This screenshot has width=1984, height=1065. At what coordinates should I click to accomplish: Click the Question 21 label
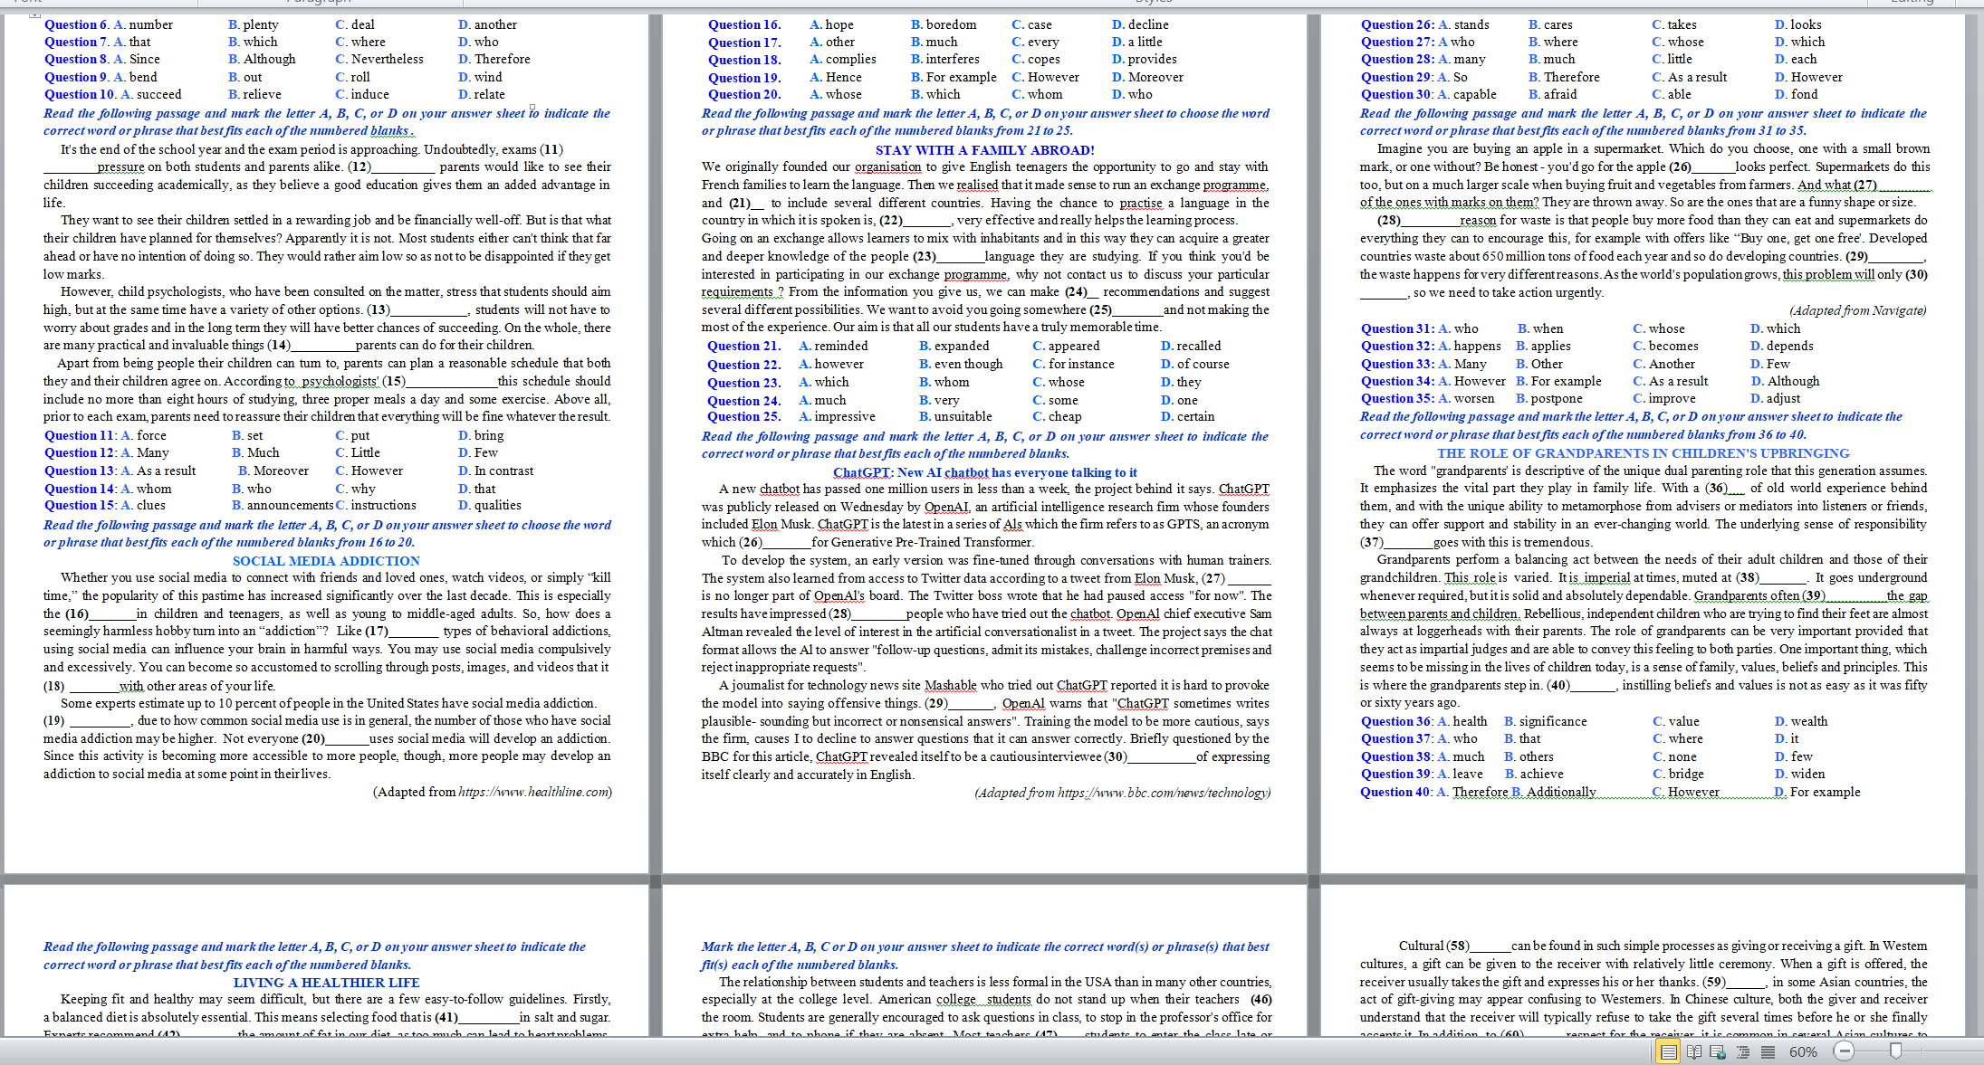tap(744, 346)
